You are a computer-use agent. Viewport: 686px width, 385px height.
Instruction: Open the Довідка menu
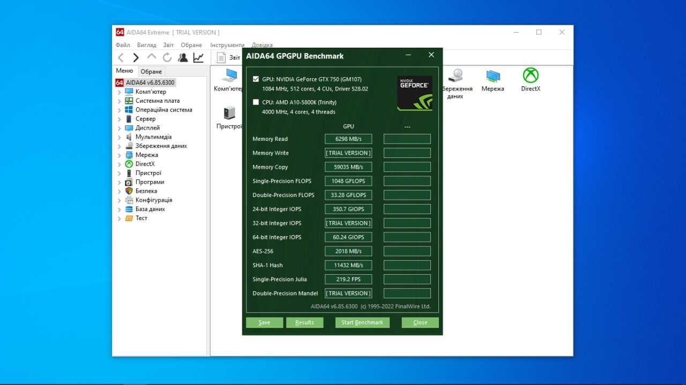pyautogui.click(x=262, y=45)
